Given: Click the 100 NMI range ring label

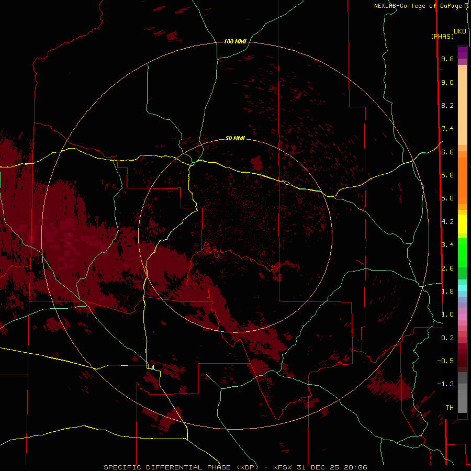Looking at the screenshot, I should (x=235, y=41).
